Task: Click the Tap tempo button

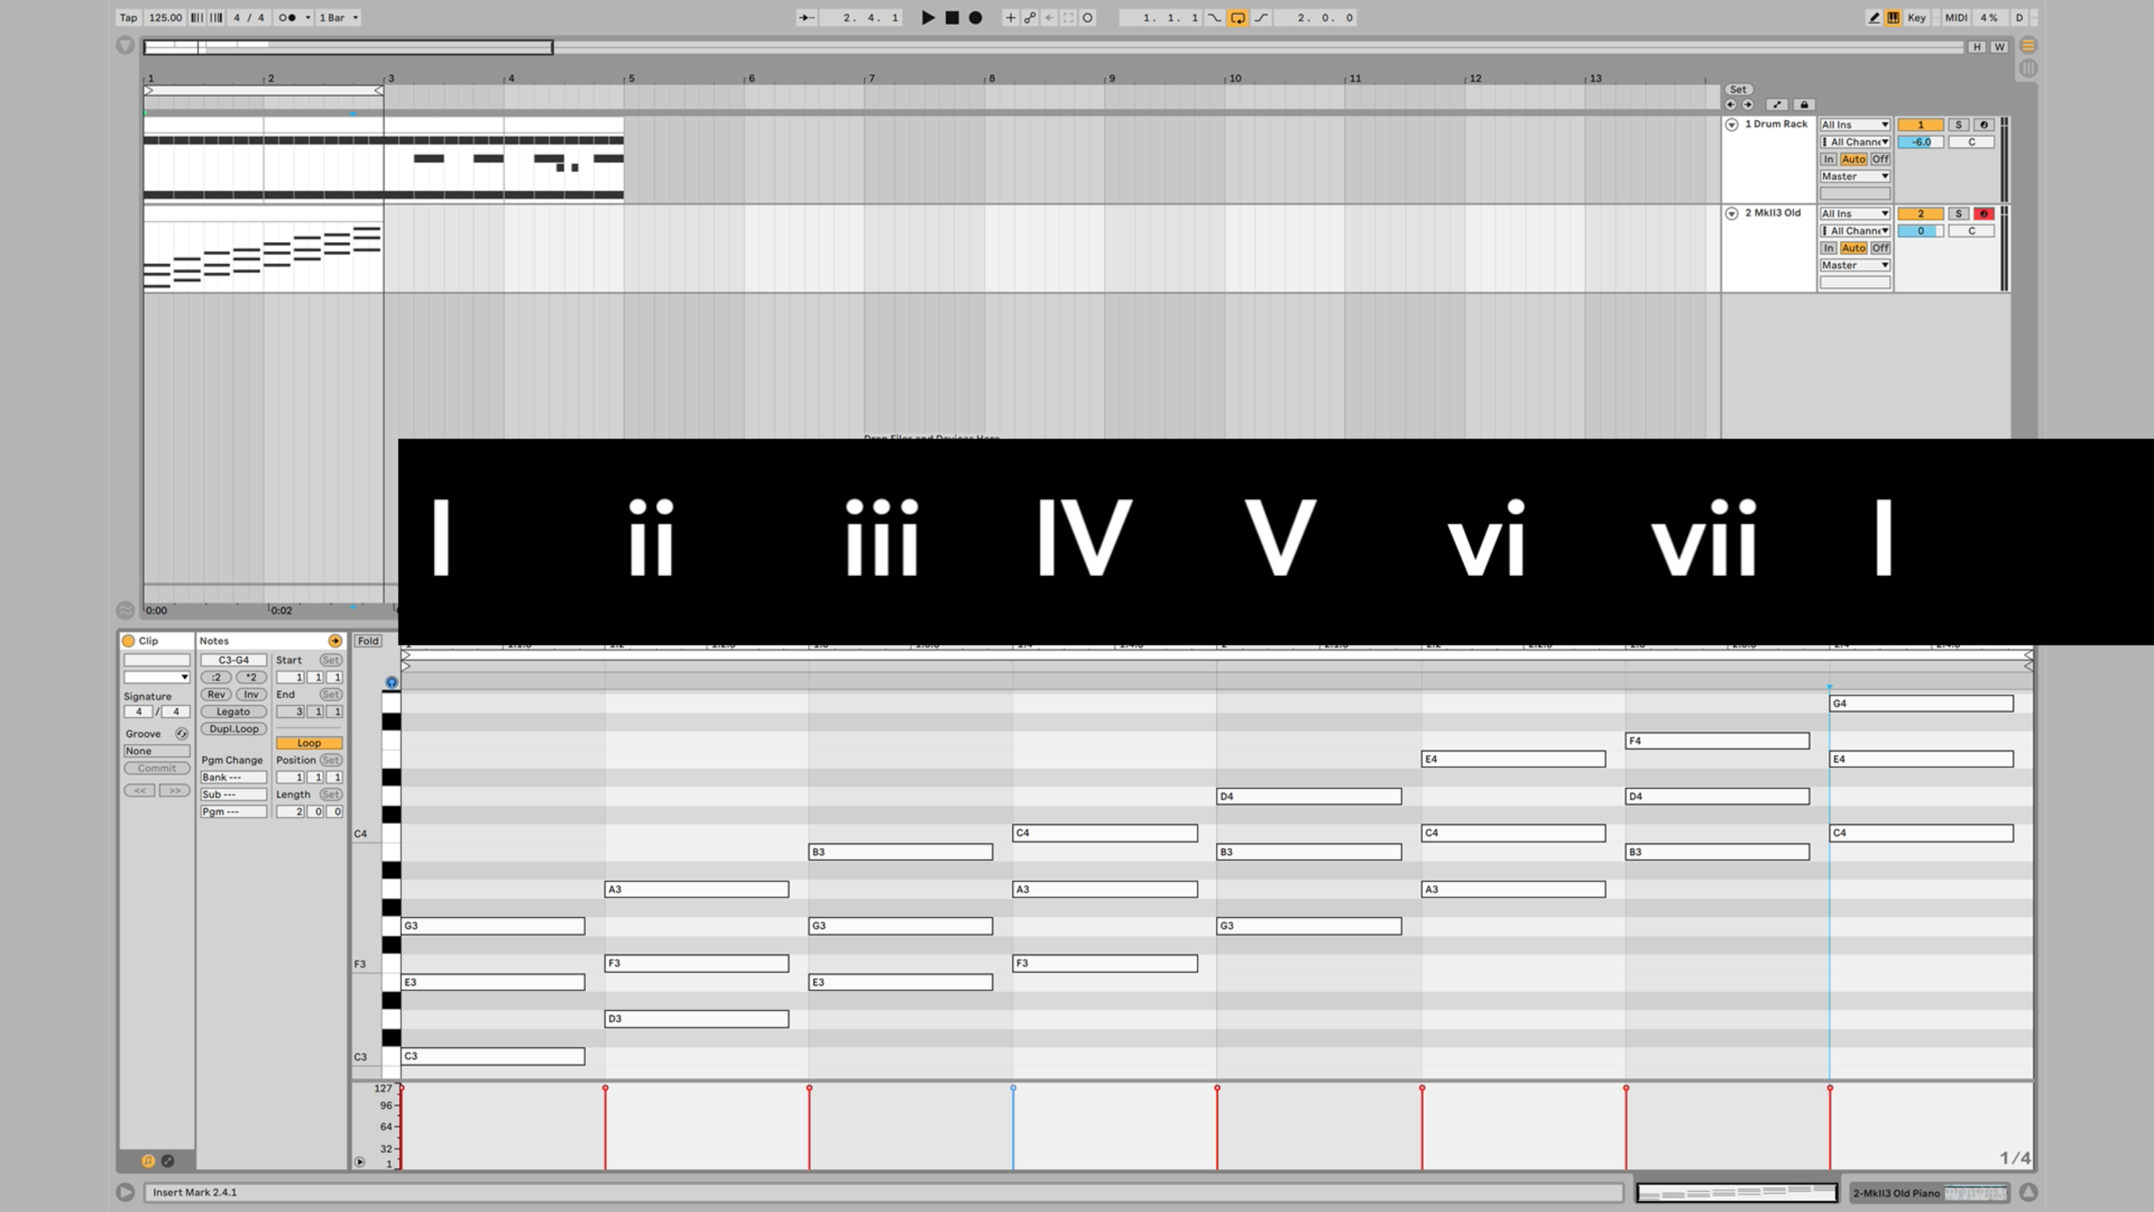Action: point(129,17)
